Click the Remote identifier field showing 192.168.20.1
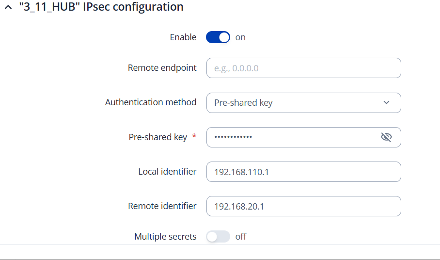This screenshot has width=440, height=260. [303, 206]
